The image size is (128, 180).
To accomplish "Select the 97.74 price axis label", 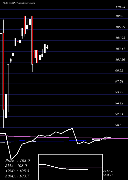I will [120, 82].
